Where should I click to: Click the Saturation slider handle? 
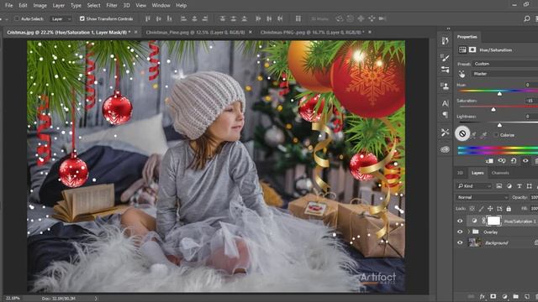click(493, 109)
